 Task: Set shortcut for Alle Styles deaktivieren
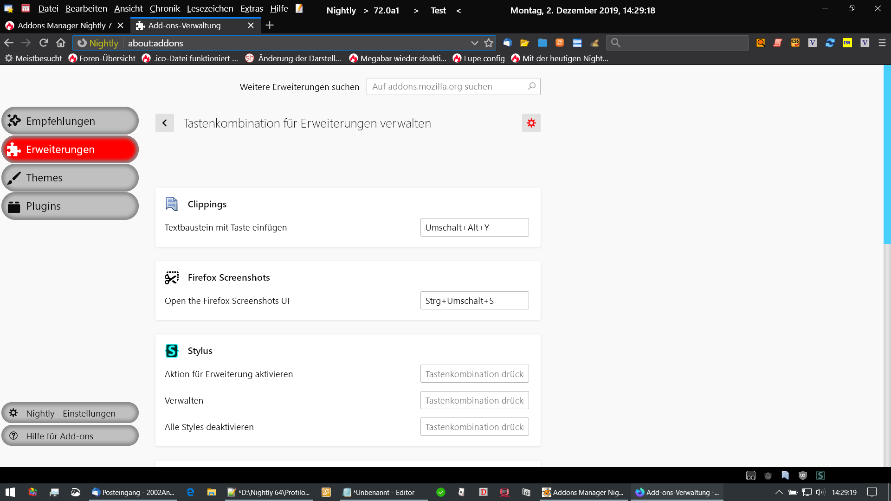pos(474,427)
